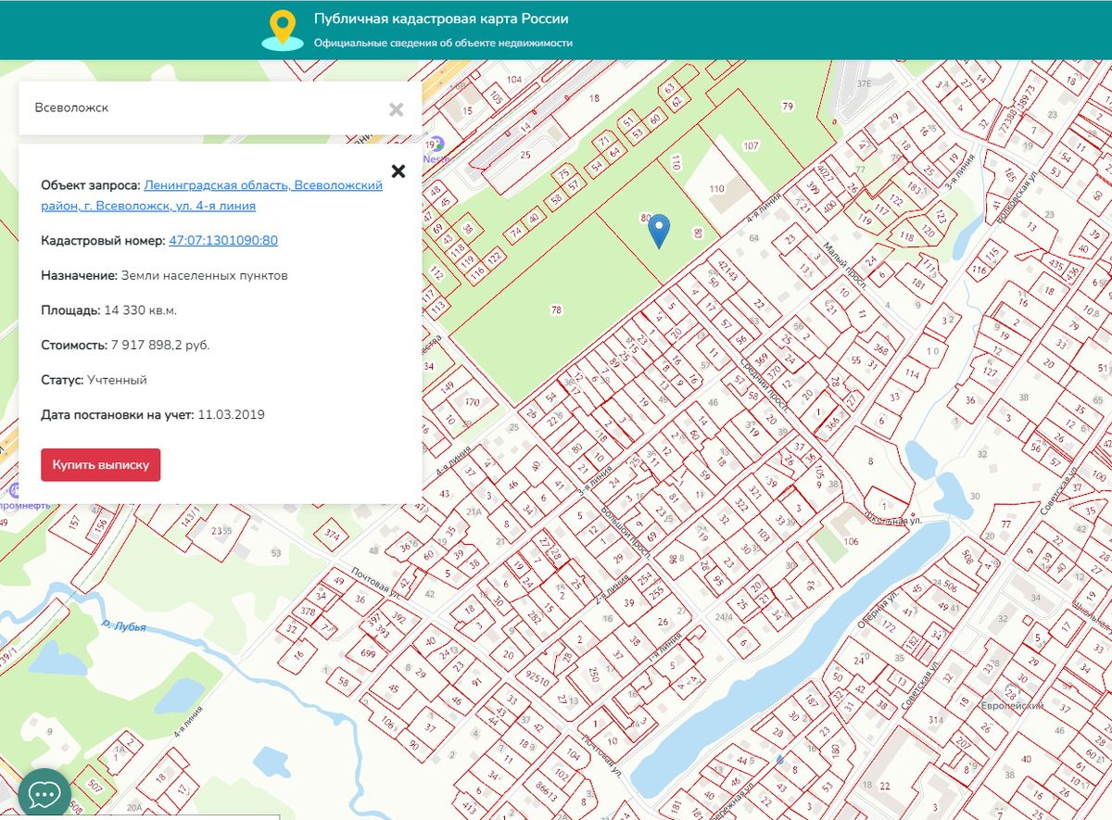Click the Земли населенных пунктов designation text
Viewport: 1112px width, 820px height.
(204, 276)
